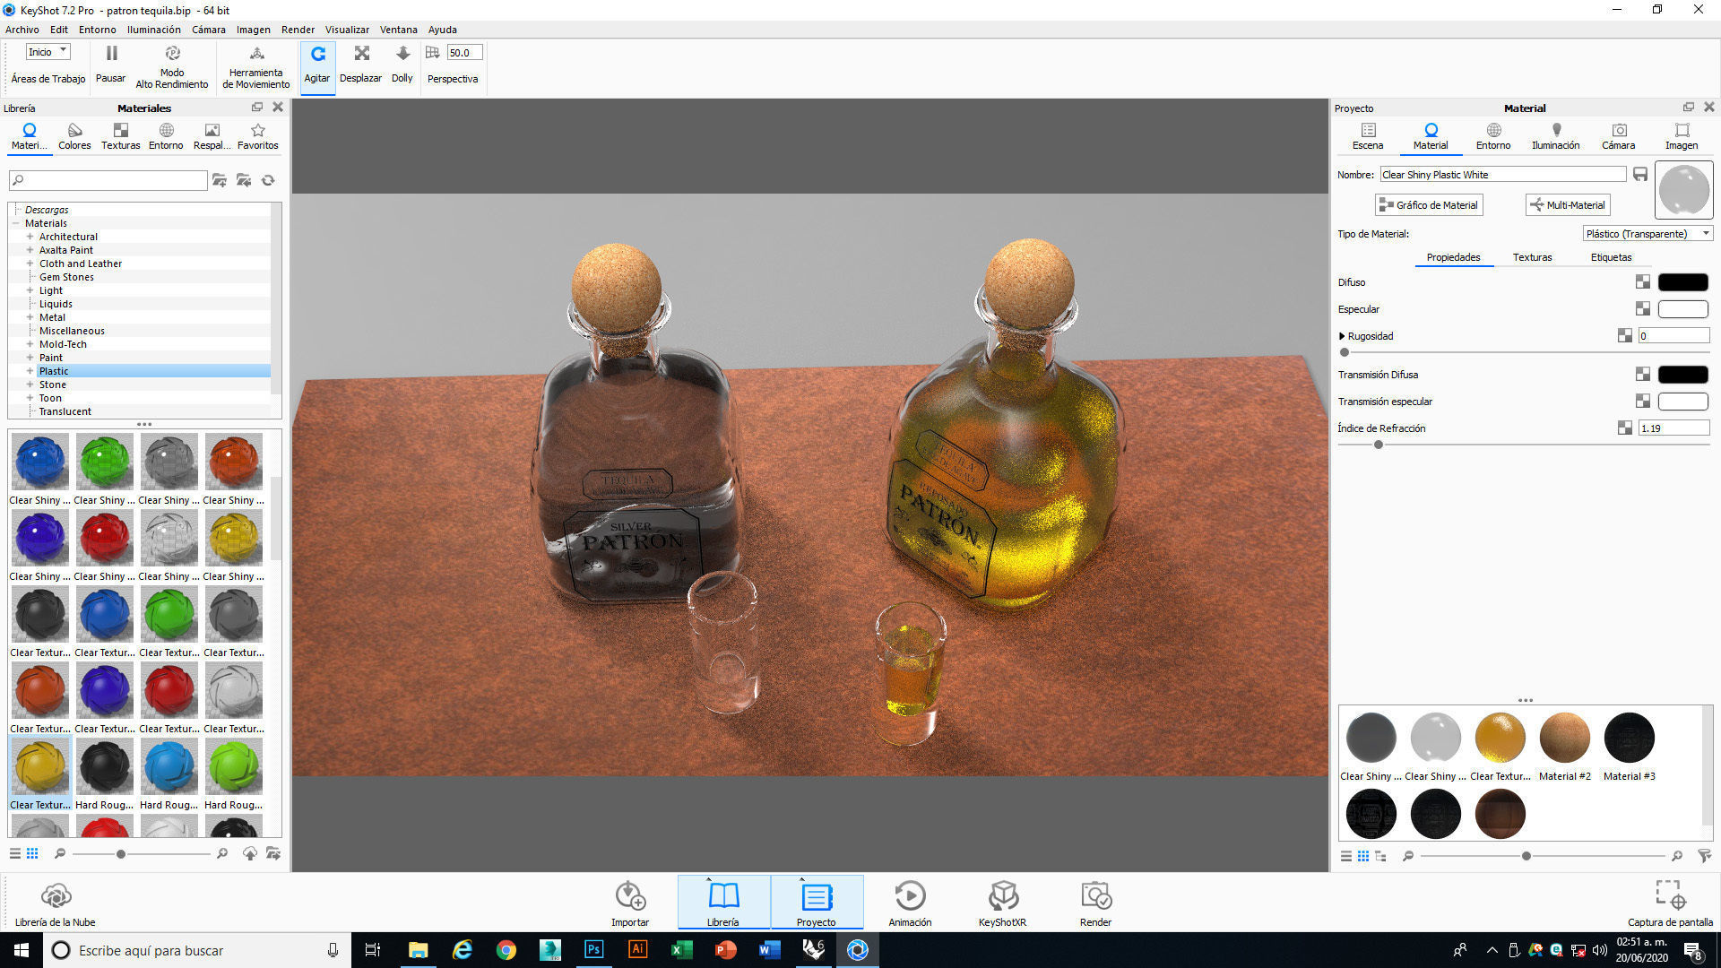Screen dimensions: 1721x968
Task: Open KeyShotXR
Action: [1002, 903]
